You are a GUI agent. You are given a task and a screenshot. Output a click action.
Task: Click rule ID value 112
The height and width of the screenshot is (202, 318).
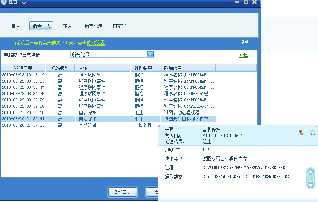(206, 150)
